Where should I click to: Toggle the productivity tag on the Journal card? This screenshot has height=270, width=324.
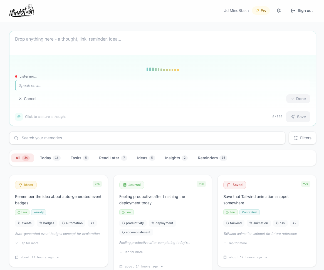click(133, 223)
